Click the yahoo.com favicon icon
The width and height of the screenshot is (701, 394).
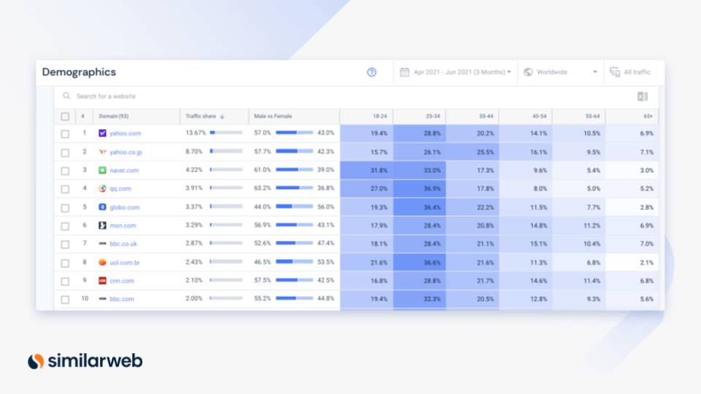pyautogui.click(x=102, y=134)
